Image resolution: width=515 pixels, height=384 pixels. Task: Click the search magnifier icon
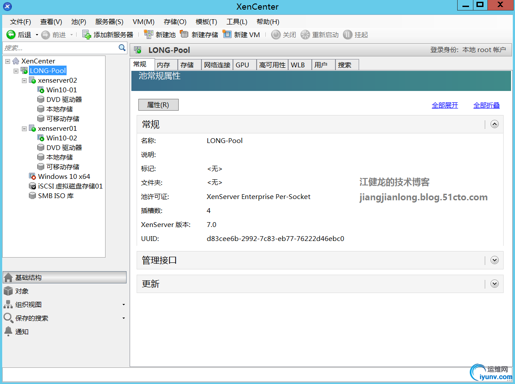point(122,48)
